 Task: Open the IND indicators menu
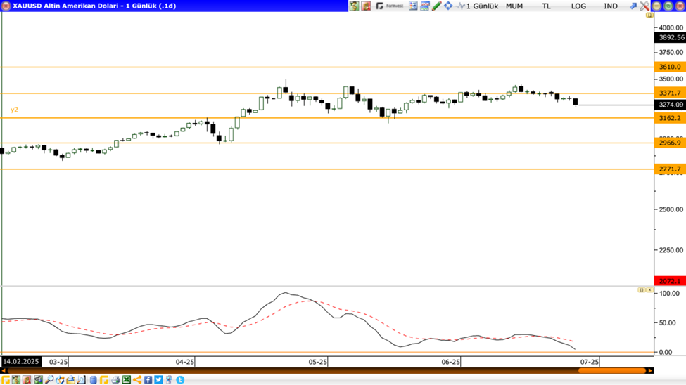tap(611, 6)
